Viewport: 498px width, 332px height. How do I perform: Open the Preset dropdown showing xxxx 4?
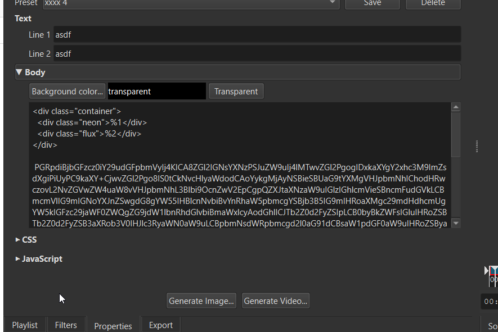(x=191, y=3)
